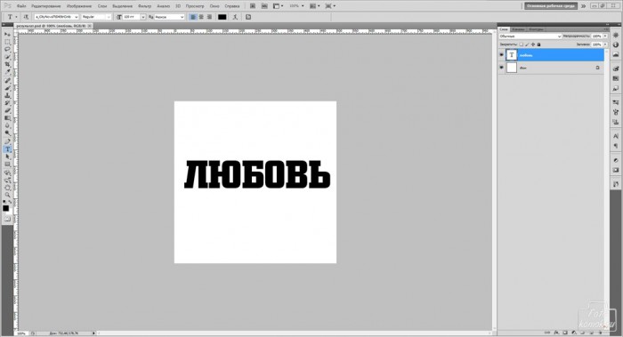The height and width of the screenshot is (337, 623).
Task: Toggle lock image pixels brush icon
Action: coord(527,44)
